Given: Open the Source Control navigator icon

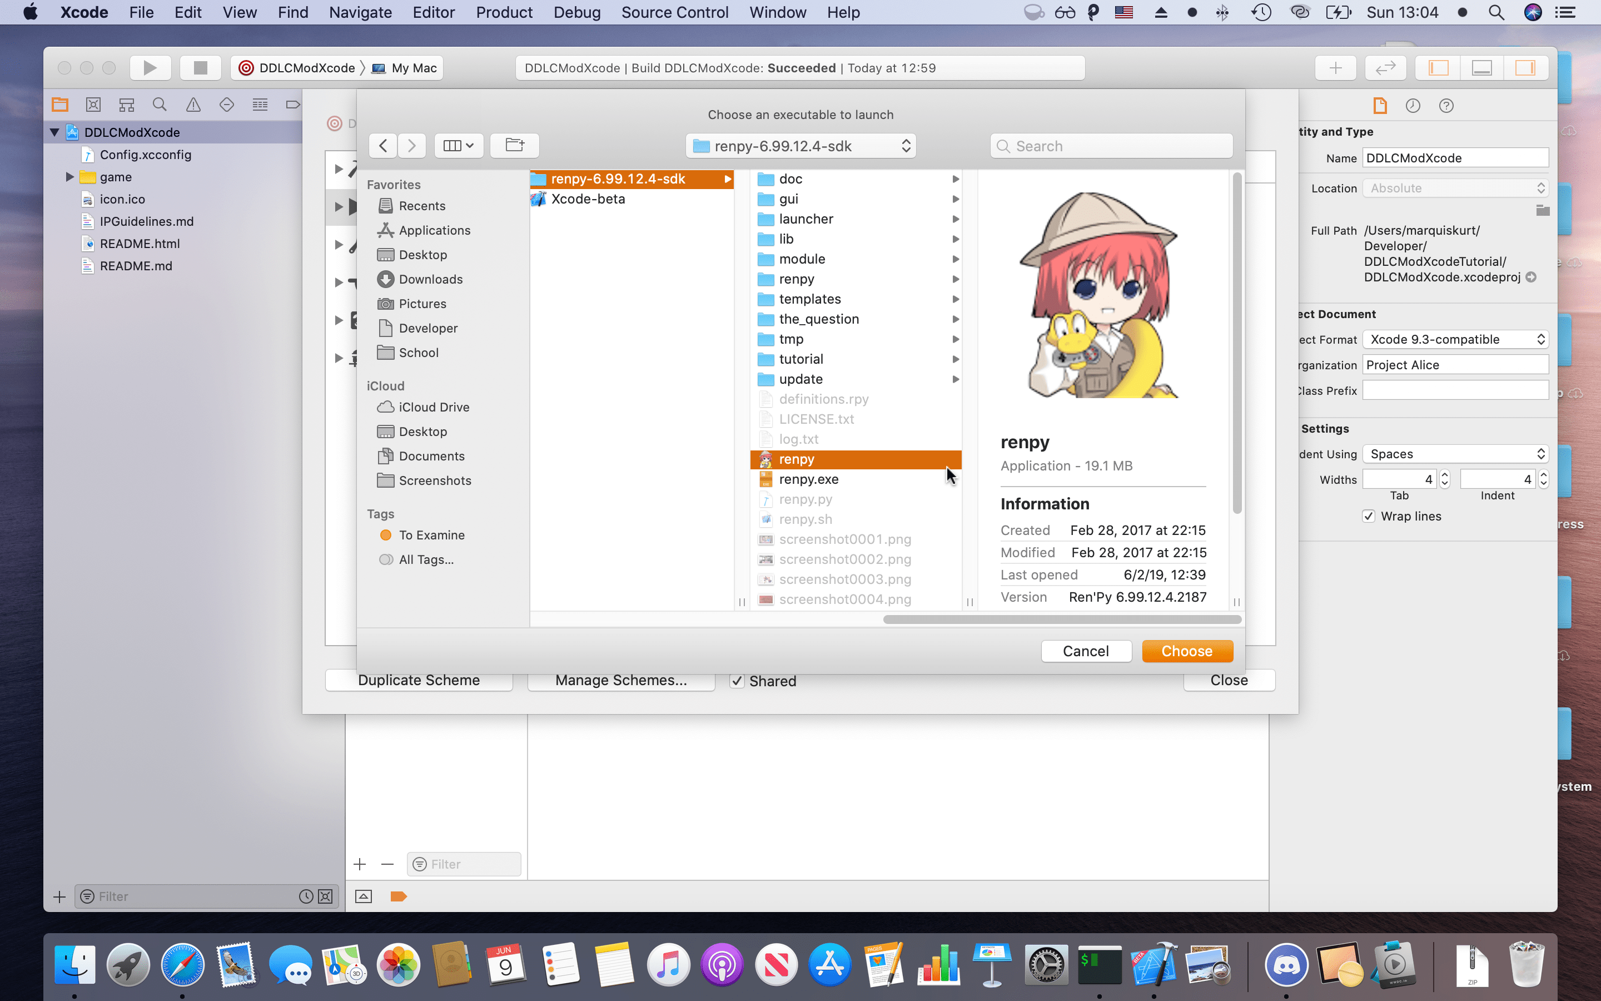Looking at the screenshot, I should click(93, 105).
